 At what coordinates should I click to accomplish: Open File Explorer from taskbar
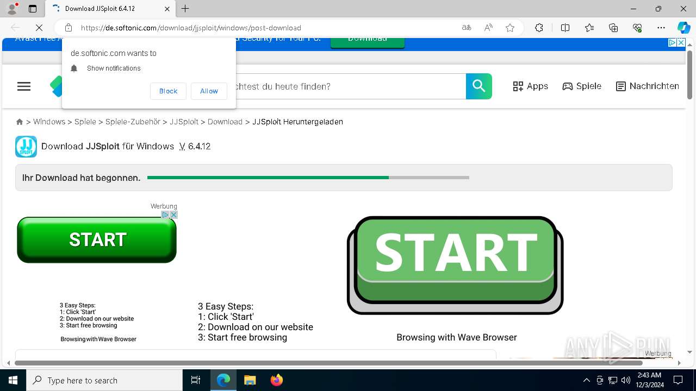[250, 380]
